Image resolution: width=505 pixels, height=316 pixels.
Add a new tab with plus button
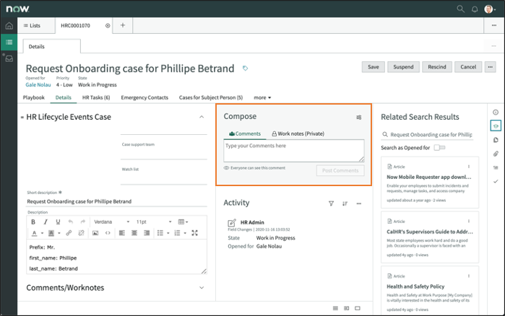pos(122,25)
